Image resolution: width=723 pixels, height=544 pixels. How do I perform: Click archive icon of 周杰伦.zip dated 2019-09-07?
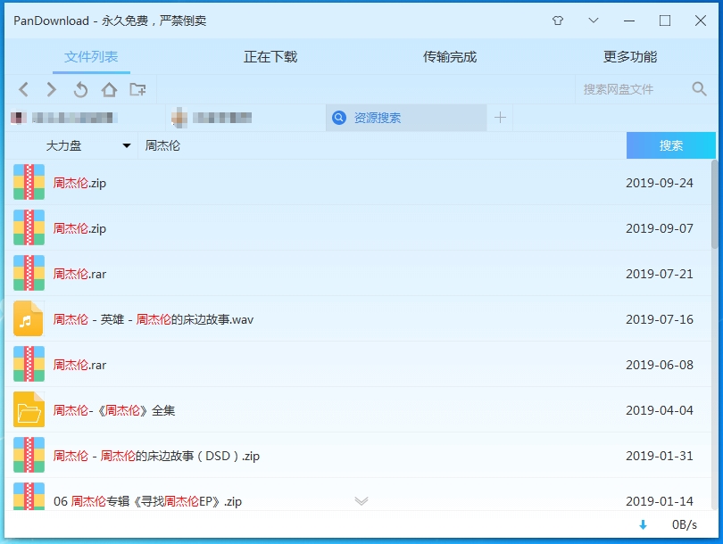click(x=29, y=227)
